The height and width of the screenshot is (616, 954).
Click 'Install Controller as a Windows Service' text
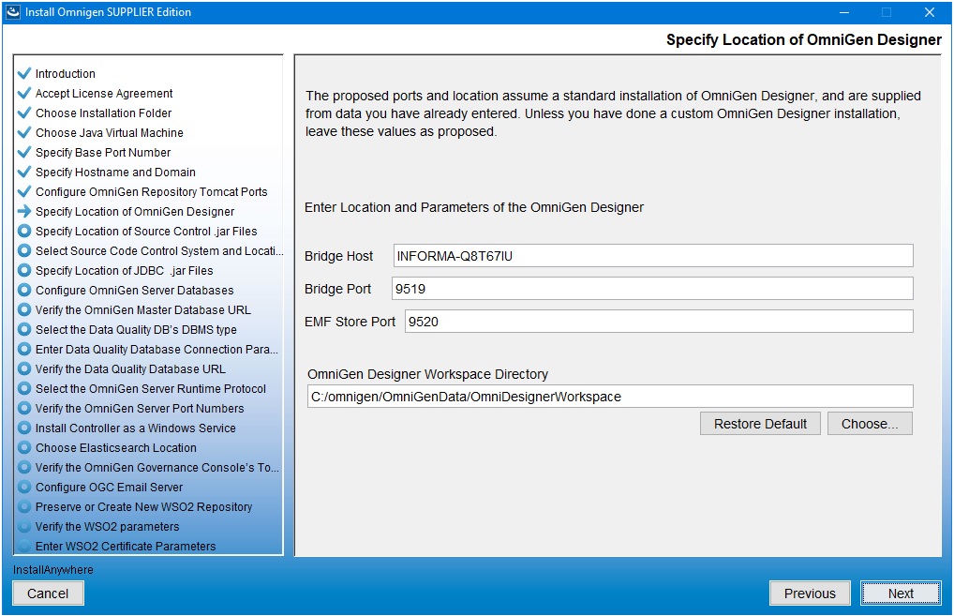coord(136,428)
